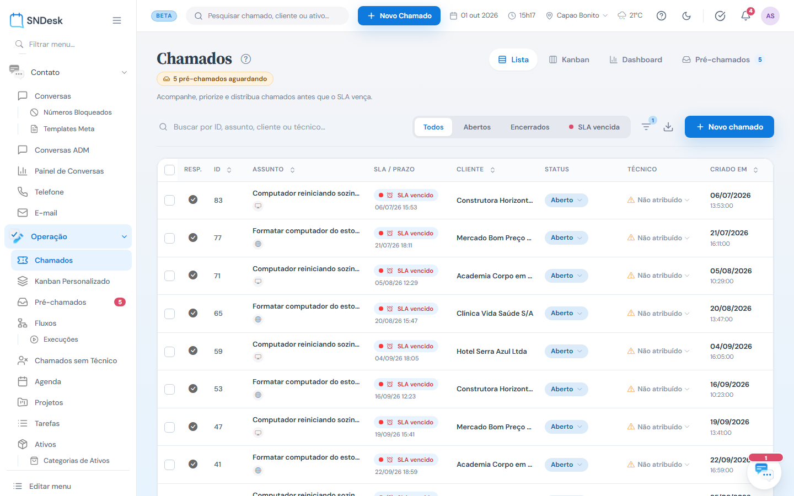794x496 pixels.
Task: Collapse the Contato menu section
Action: tap(68, 72)
